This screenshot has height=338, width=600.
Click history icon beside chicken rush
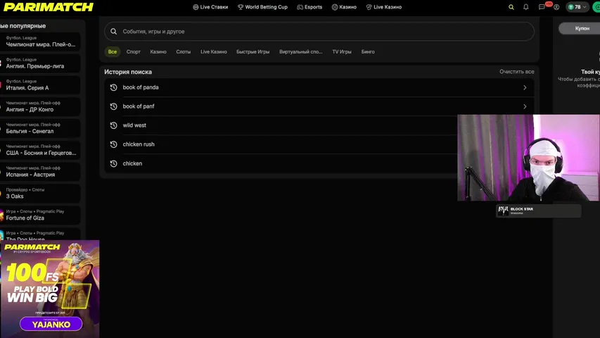pos(114,144)
